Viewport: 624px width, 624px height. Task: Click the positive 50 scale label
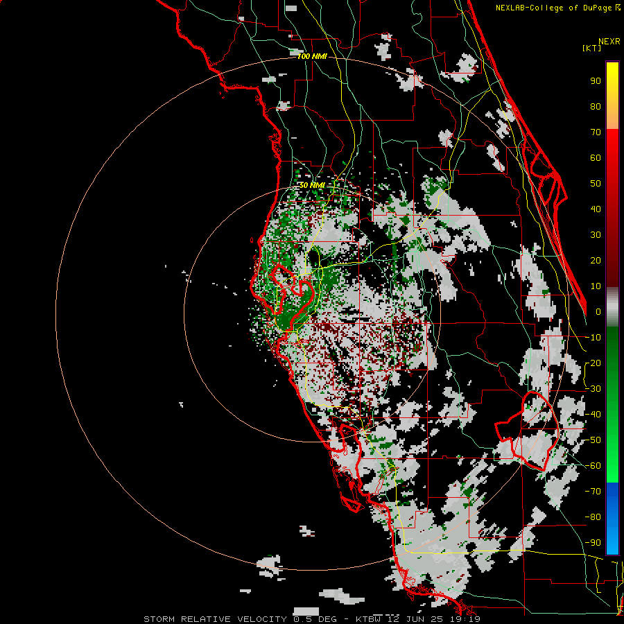596,184
